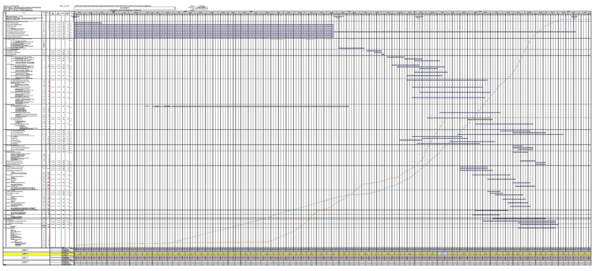Click the light blue highlighted cell in bottom table

[x=444, y=252]
